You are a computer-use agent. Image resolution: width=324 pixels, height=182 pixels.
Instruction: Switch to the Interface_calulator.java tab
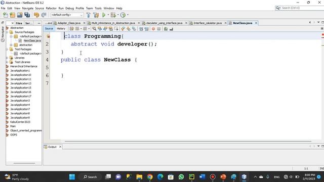point(208,23)
